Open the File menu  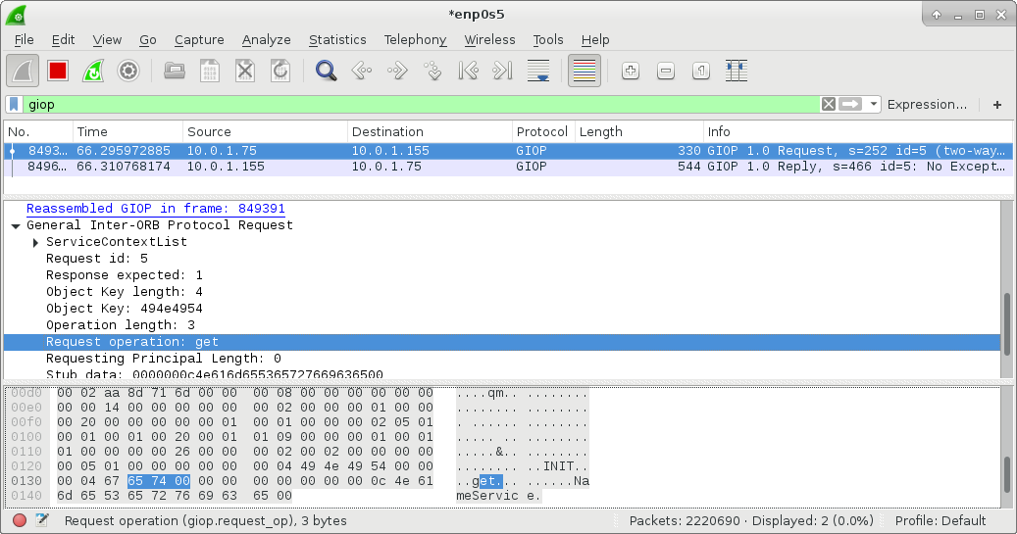pyautogui.click(x=24, y=39)
